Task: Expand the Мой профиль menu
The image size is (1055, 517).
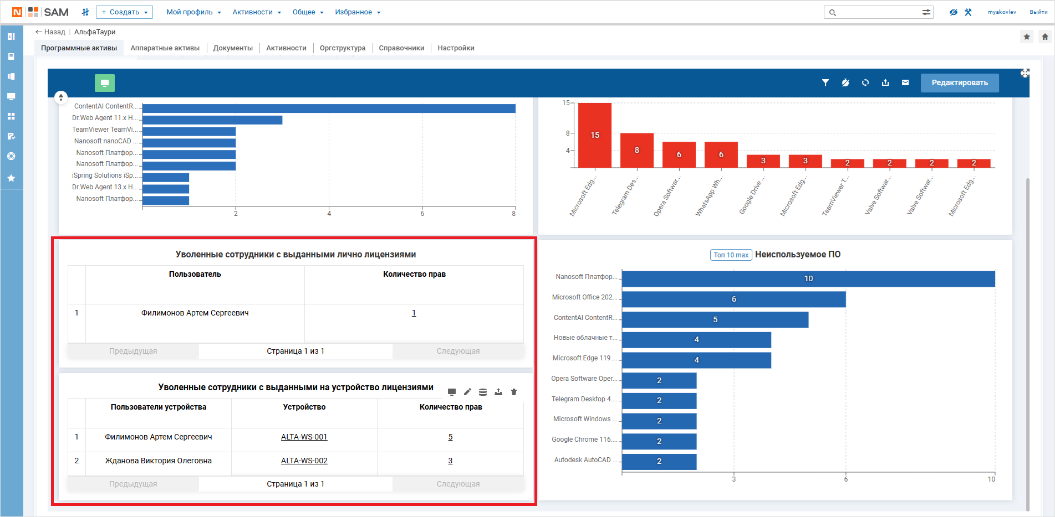Action: point(193,12)
